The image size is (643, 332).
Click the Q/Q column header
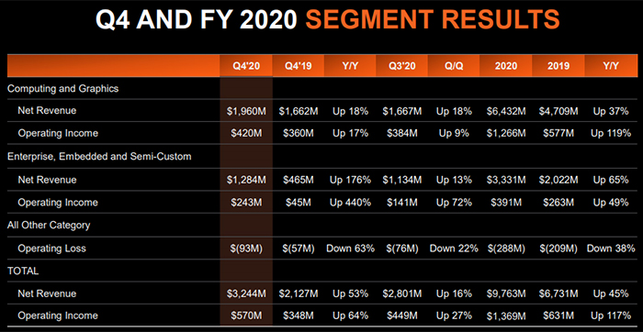click(454, 66)
